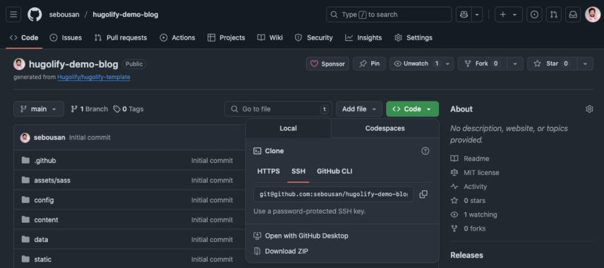The width and height of the screenshot is (604, 268).
Task: Select the SSH clone option
Action: tap(298, 171)
